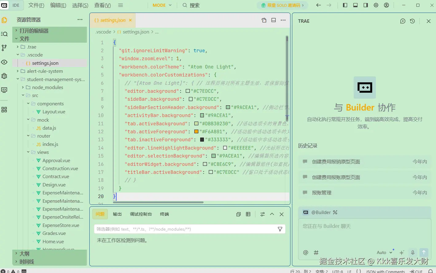Open the Explorer view in activity bar
The image size is (436, 273).
click(4, 20)
